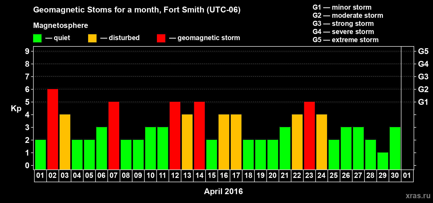Viewport: 433px width, 203px height.
Task: Click the Kp axis label
Action: coord(16,108)
